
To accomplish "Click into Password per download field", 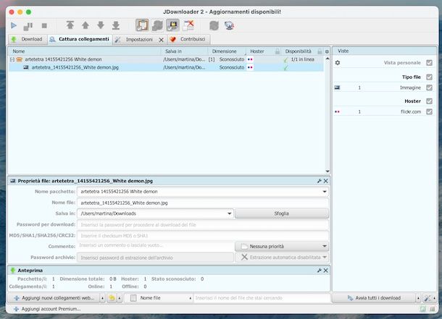I will 202,225.
